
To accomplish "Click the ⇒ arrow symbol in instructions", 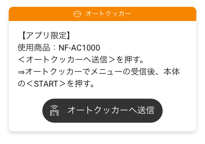I will pos(21,72).
